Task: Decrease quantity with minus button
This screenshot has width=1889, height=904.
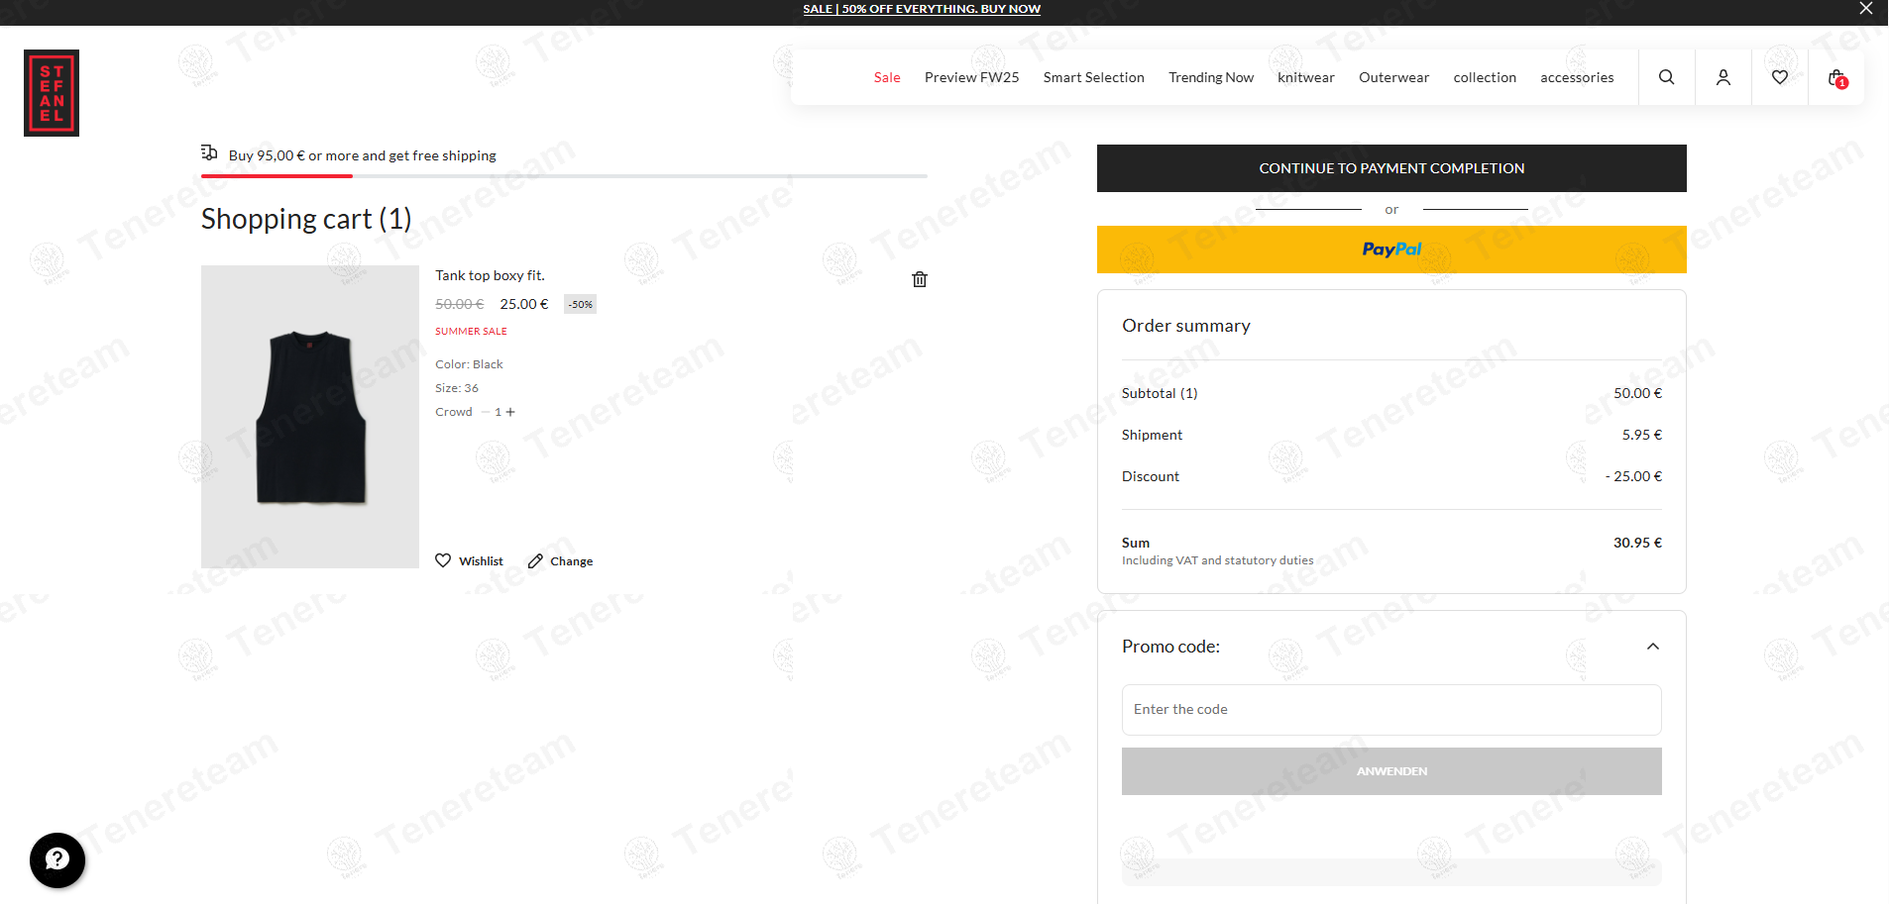Action: coord(485,412)
